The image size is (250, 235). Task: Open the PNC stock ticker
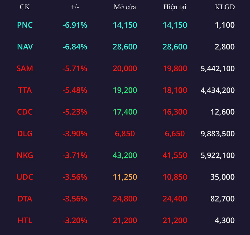[25, 25]
